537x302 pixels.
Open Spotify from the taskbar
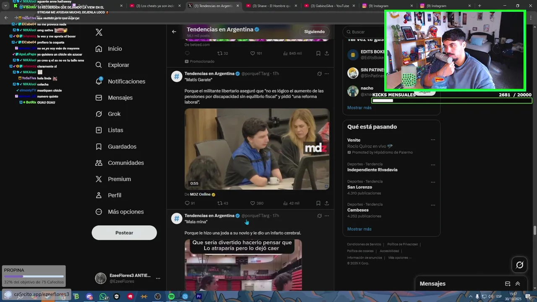[x=171, y=297]
